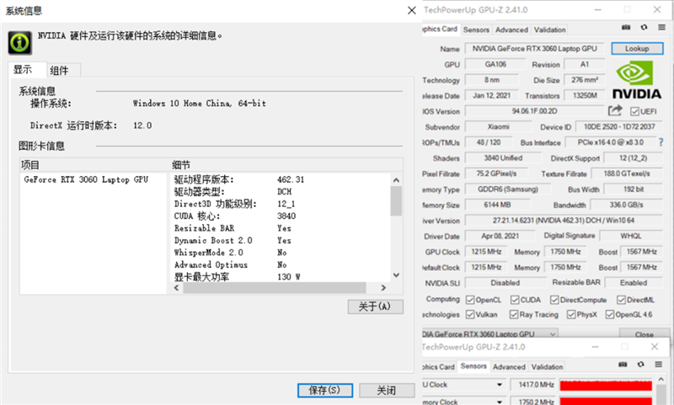The width and height of the screenshot is (674, 405).
Task: Click the BIOS export share icon
Action: [x=615, y=111]
